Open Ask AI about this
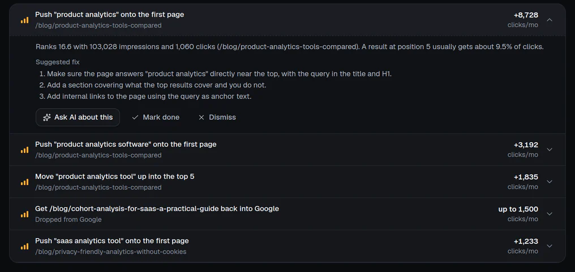The height and width of the screenshot is (272, 575). [78, 117]
